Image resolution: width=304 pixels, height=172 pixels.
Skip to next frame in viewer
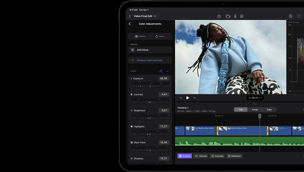point(195,98)
